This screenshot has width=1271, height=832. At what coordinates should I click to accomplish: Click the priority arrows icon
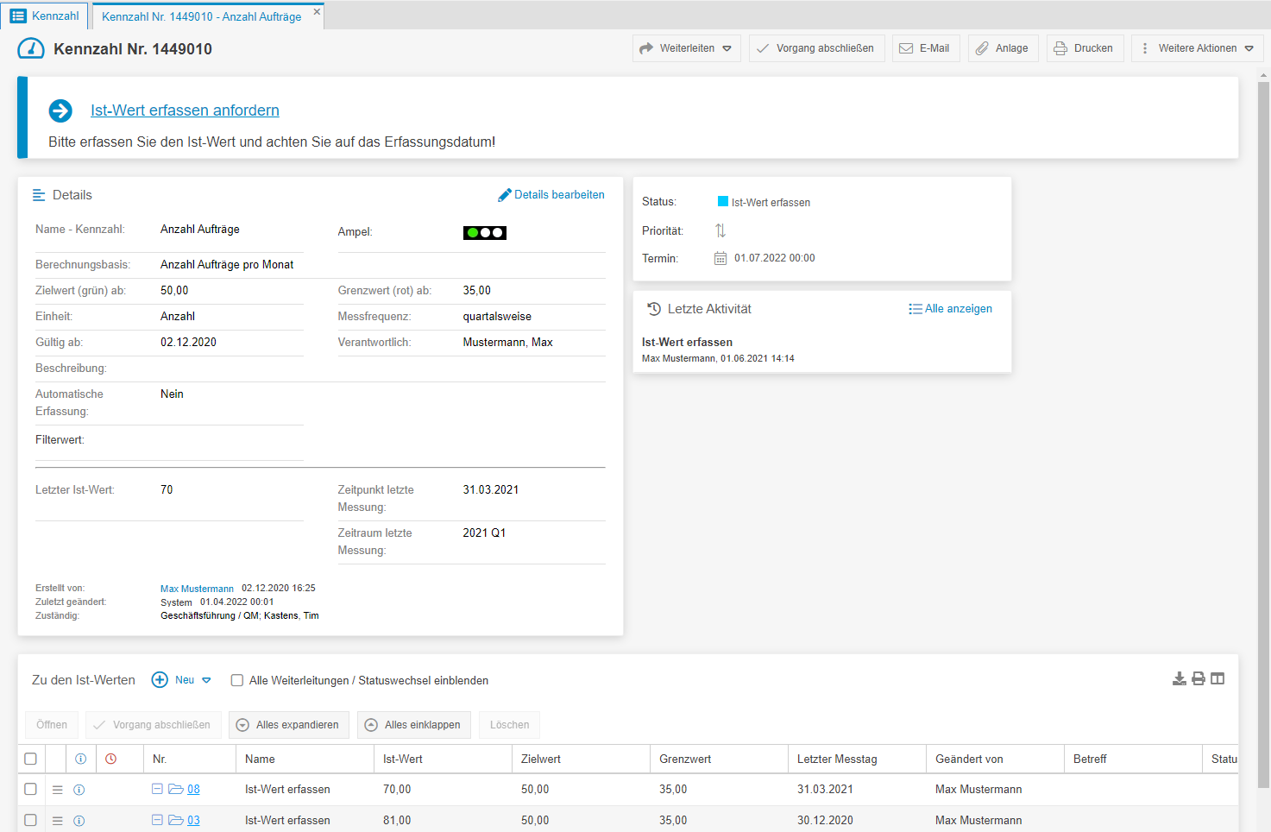click(720, 230)
